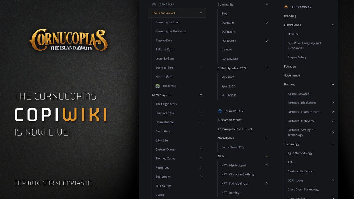Expand the Stake-to-Earn submenu

point(201,68)
